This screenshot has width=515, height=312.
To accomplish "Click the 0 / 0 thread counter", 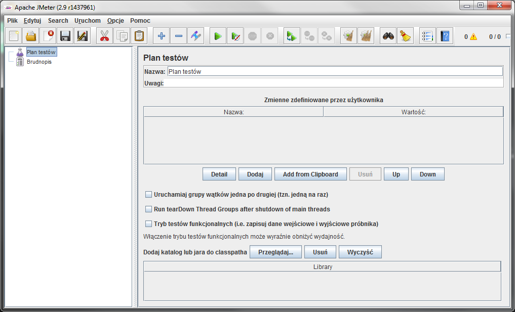I will (x=495, y=37).
